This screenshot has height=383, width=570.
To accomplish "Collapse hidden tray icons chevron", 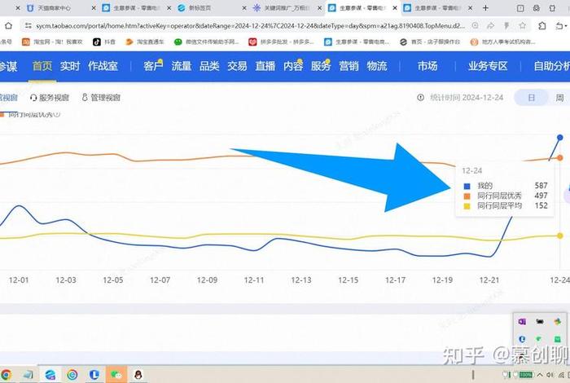I will pos(540,374).
